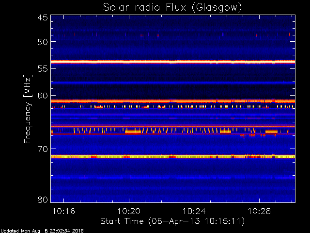Viewport: 310px width, 233px height.
Task: Select the 80 frequency axis label
Action: [43, 200]
